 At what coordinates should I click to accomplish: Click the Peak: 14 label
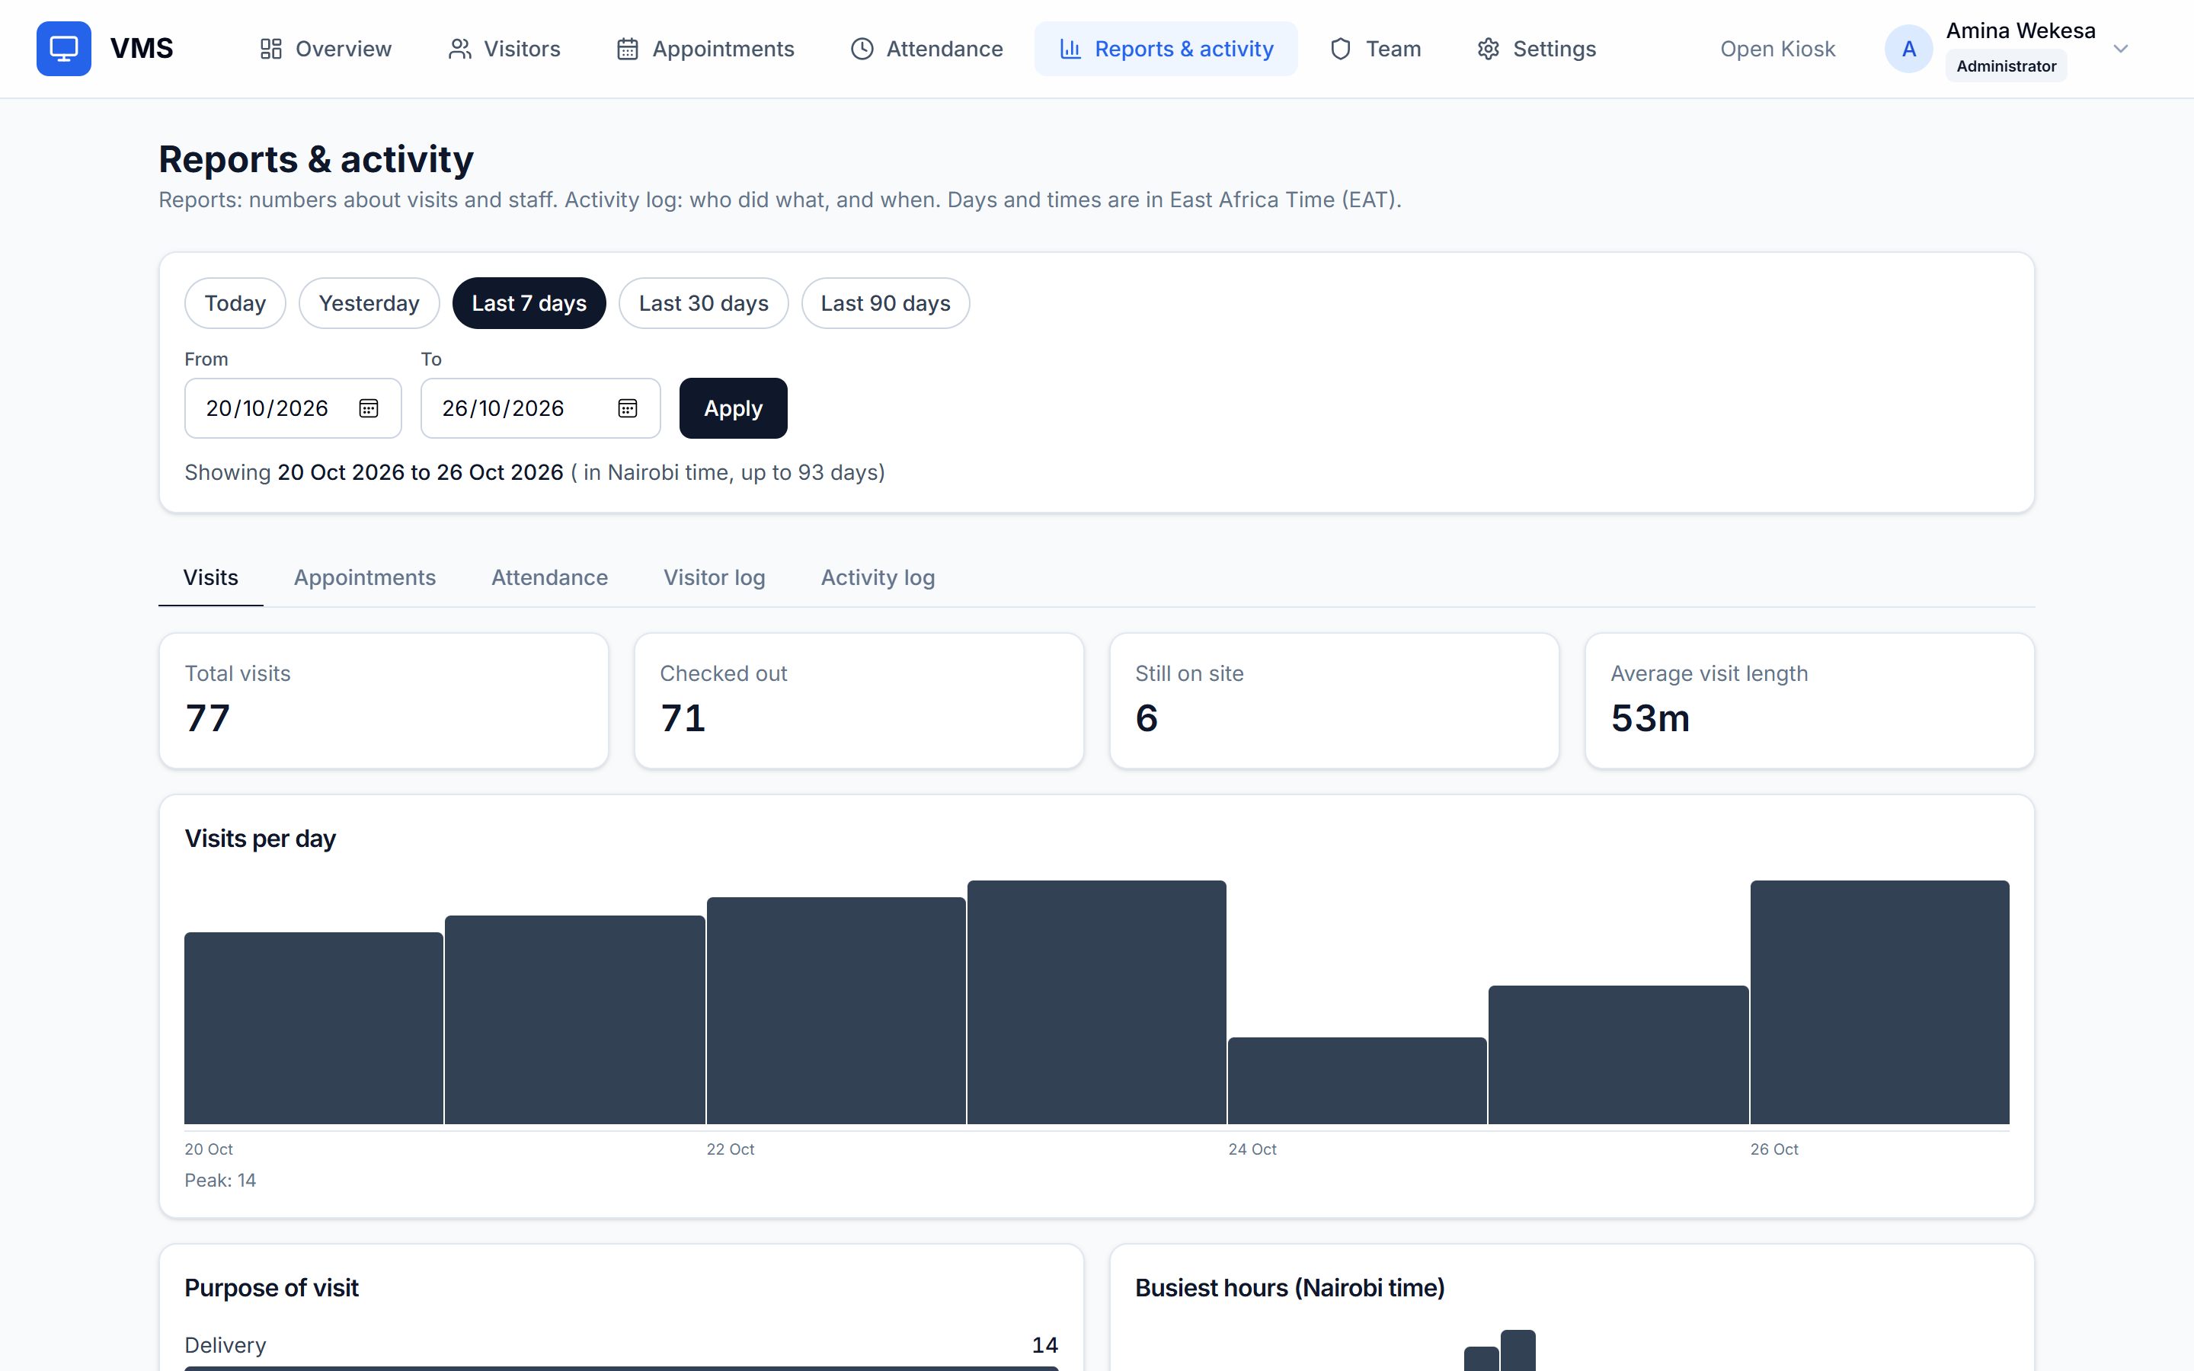[x=220, y=1181]
